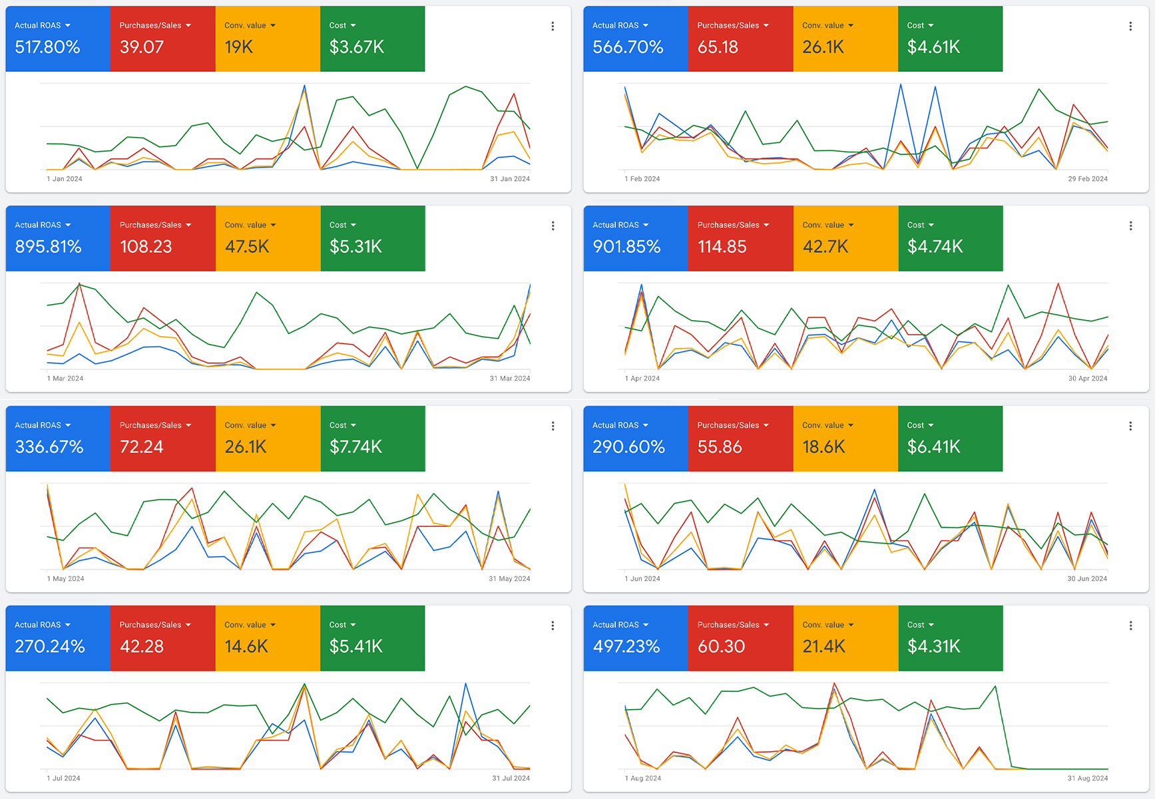Select the green Cost $4.31K tile
The width and height of the screenshot is (1155, 799).
(x=950, y=639)
